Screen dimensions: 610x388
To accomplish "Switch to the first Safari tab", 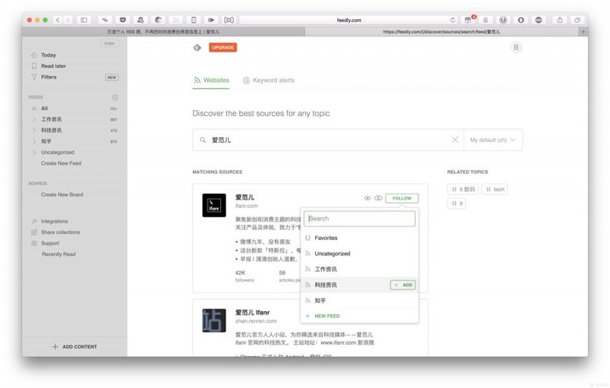I will click(164, 32).
